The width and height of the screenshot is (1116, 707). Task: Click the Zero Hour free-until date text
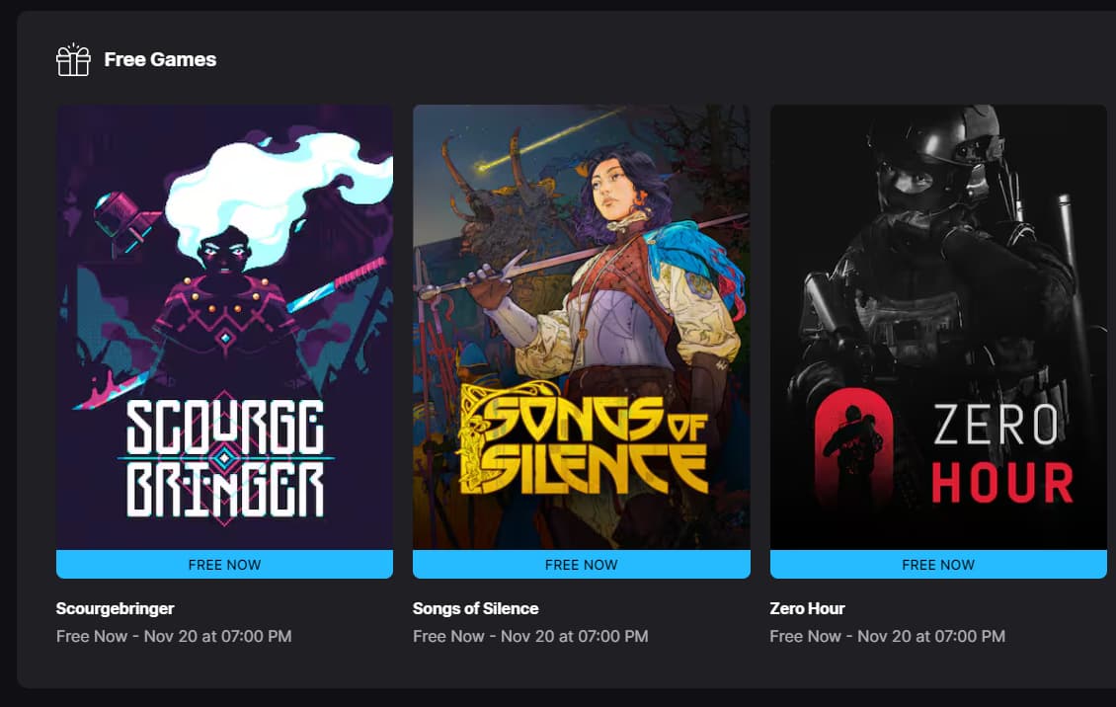point(888,636)
